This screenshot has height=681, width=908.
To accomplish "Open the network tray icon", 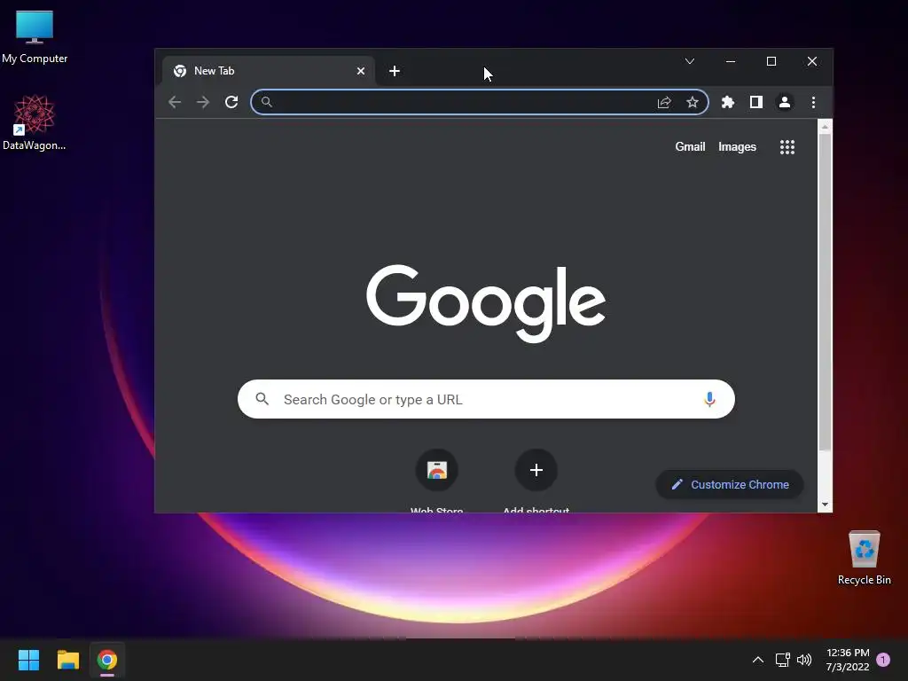I will point(783,660).
